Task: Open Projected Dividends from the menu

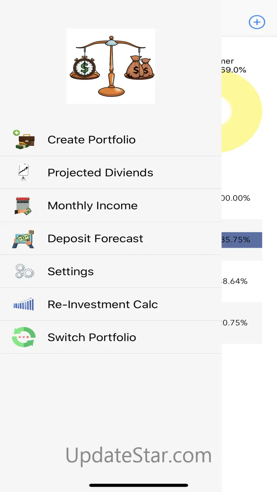Action: tap(100, 173)
